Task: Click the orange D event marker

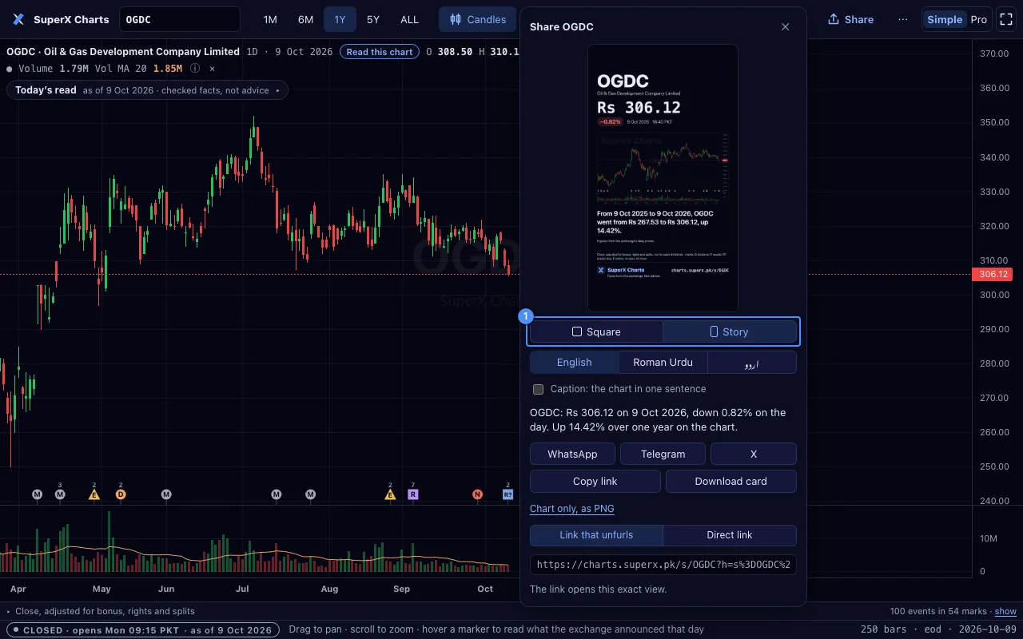Action: tap(121, 494)
